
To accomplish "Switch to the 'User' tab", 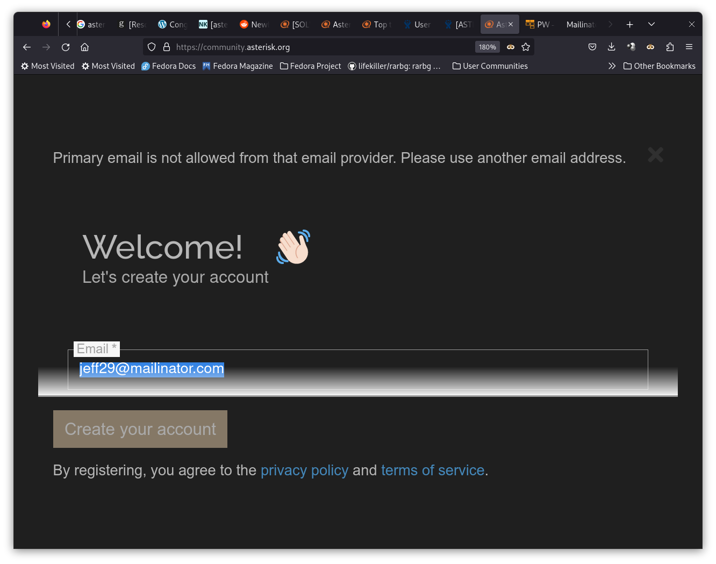I will (418, 24).
